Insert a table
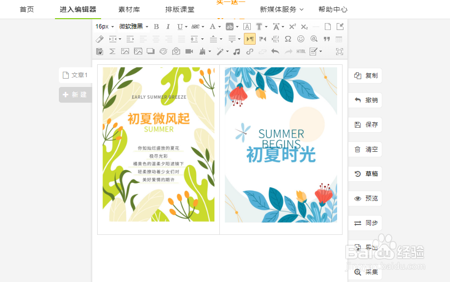Screen dimensions: 450x282 (339, 39)
